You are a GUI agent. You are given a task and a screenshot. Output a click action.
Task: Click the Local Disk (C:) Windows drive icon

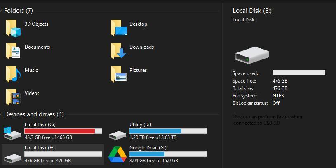pos(12,133)
